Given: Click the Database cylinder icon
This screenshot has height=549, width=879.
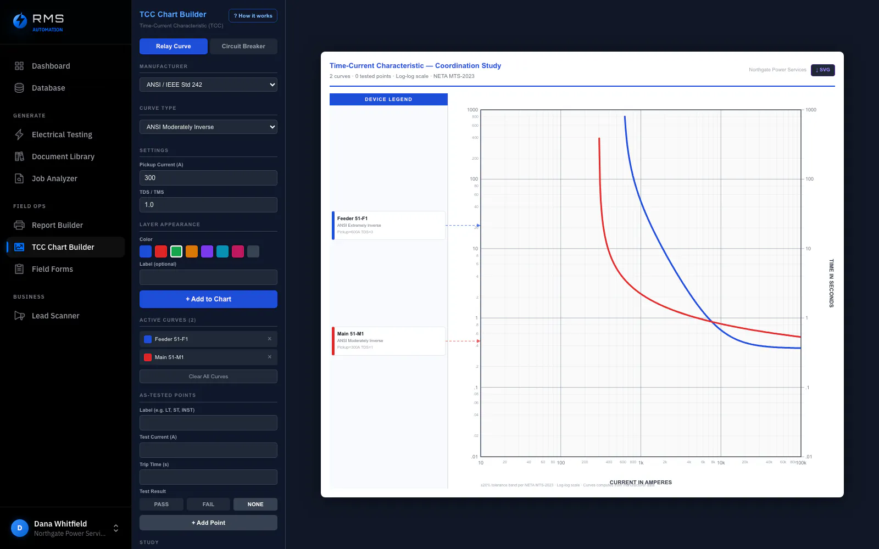Looking at the screenshot, I should (19, 88).
